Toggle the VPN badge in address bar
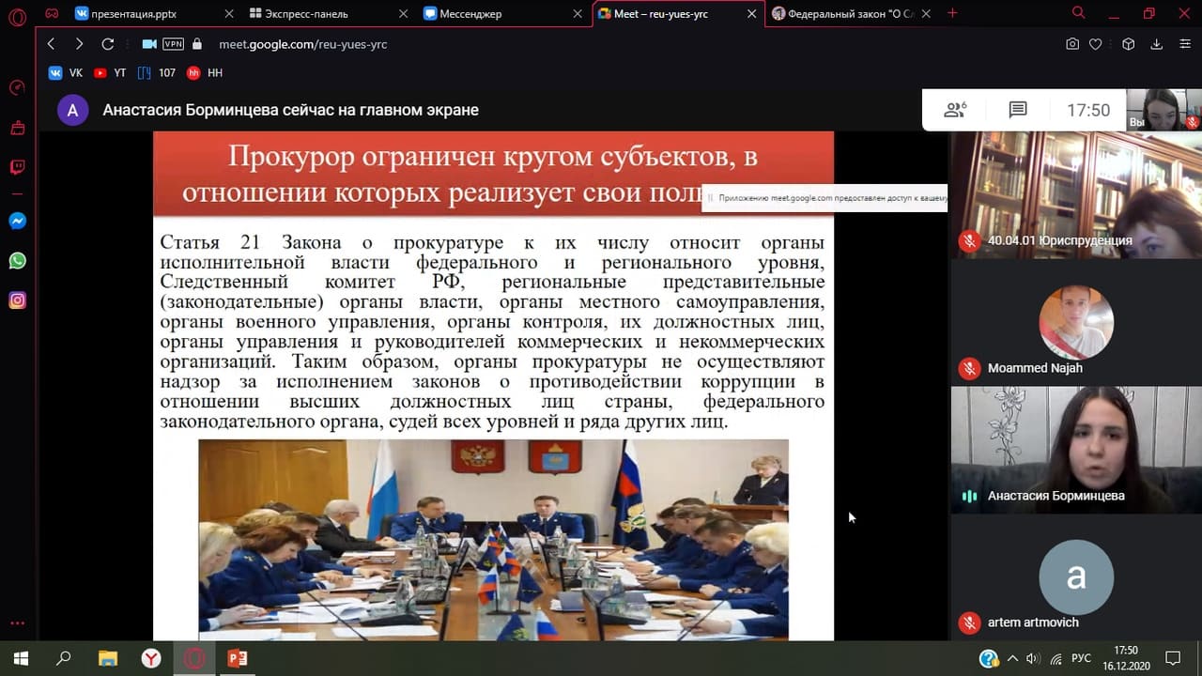1202x676 pixels. point(173,44)
